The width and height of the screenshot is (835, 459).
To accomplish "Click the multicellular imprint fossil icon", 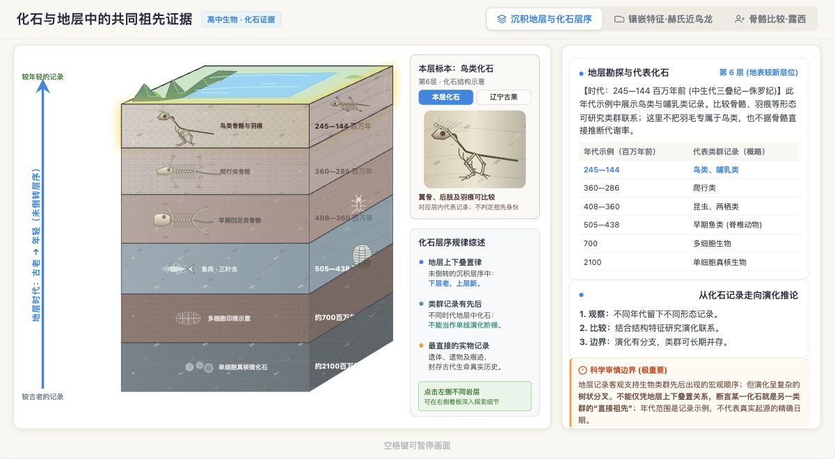I will pyautogui.click(x=188, y=319).
